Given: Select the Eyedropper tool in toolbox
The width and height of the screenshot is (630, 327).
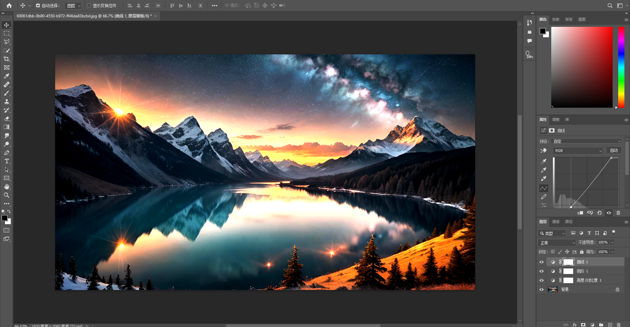Looking at the screenshot, I should point(7,76).
